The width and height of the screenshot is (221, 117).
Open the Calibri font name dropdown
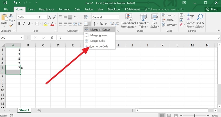(x=37, y=17)
